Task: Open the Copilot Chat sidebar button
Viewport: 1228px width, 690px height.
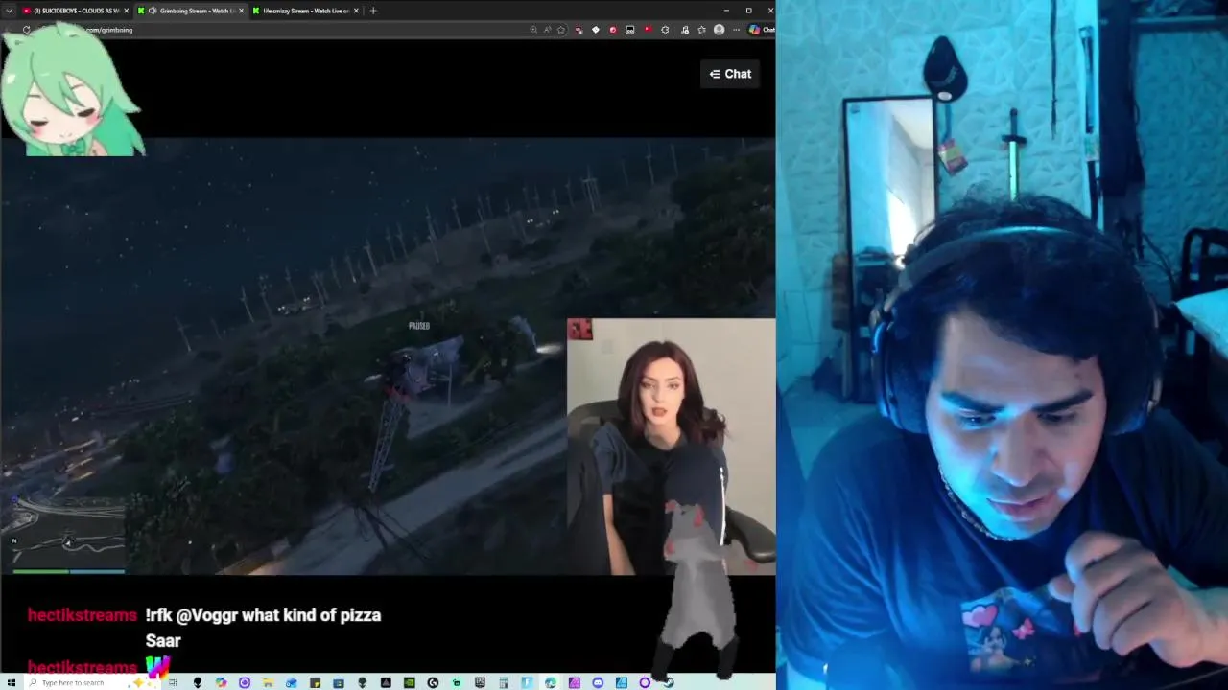Action: click(x=761, y=30)
